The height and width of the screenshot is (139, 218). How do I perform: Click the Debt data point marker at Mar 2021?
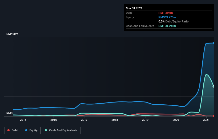[x=213, y=116]
